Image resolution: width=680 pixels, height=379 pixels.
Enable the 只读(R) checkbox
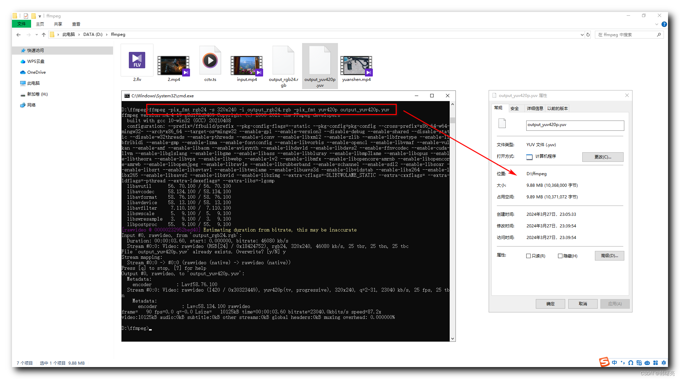coord(529,256)
